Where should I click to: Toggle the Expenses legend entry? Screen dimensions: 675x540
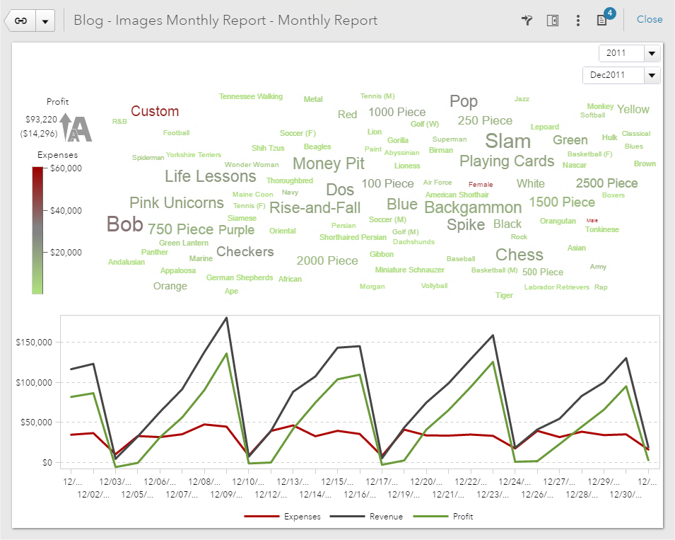coord(283,517)
